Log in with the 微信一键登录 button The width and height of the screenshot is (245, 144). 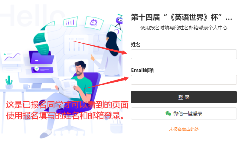click(x=184, y=113)
